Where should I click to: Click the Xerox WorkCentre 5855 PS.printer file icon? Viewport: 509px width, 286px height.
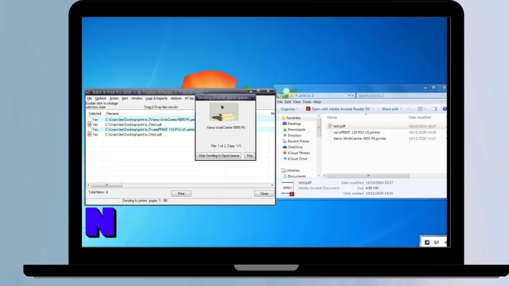[330, 139]
